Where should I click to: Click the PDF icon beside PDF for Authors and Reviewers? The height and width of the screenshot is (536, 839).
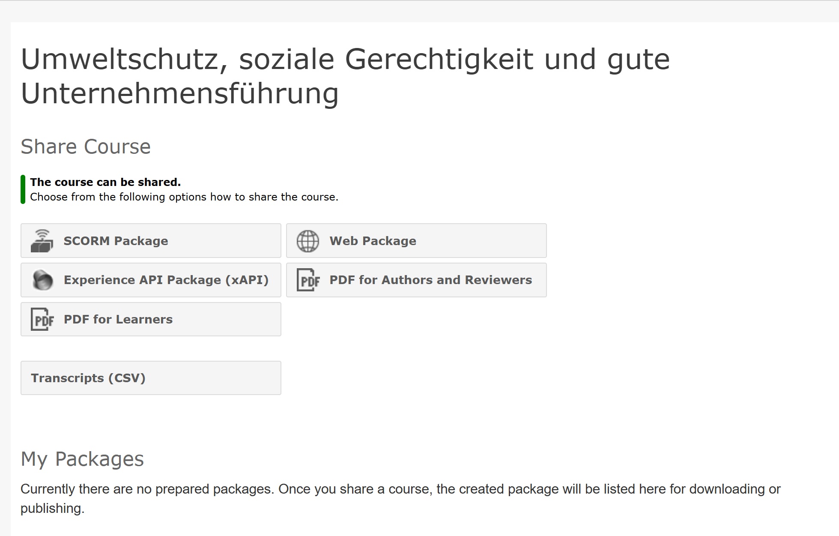(x=308, y=280)
